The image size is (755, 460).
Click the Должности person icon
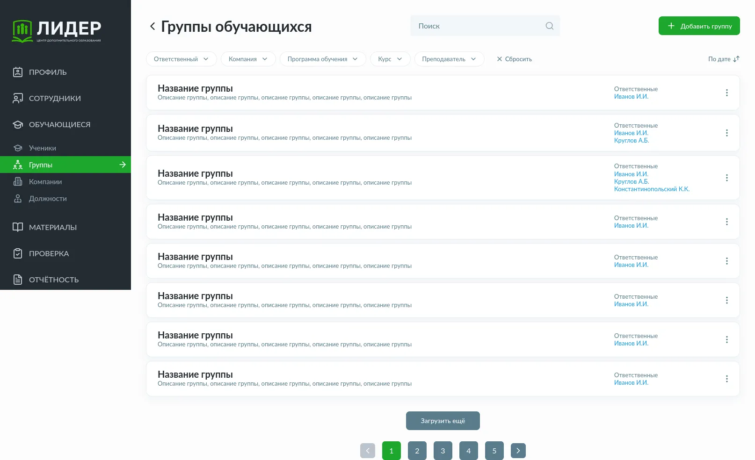(x=18, y=198)
